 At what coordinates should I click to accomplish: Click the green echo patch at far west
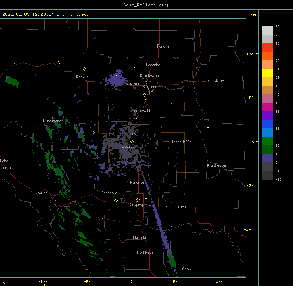pos(12,82)
